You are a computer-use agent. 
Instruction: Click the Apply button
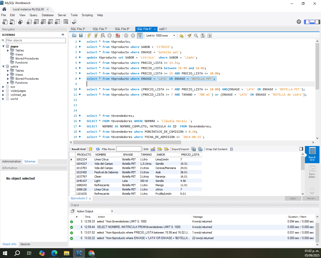pyautogui.click(x=293, y=198)
